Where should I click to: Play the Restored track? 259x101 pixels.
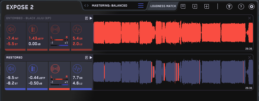click(x=91, y=58)
